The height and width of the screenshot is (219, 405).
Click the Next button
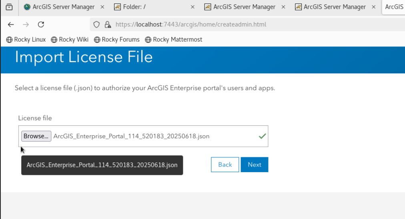pos(255,165)
